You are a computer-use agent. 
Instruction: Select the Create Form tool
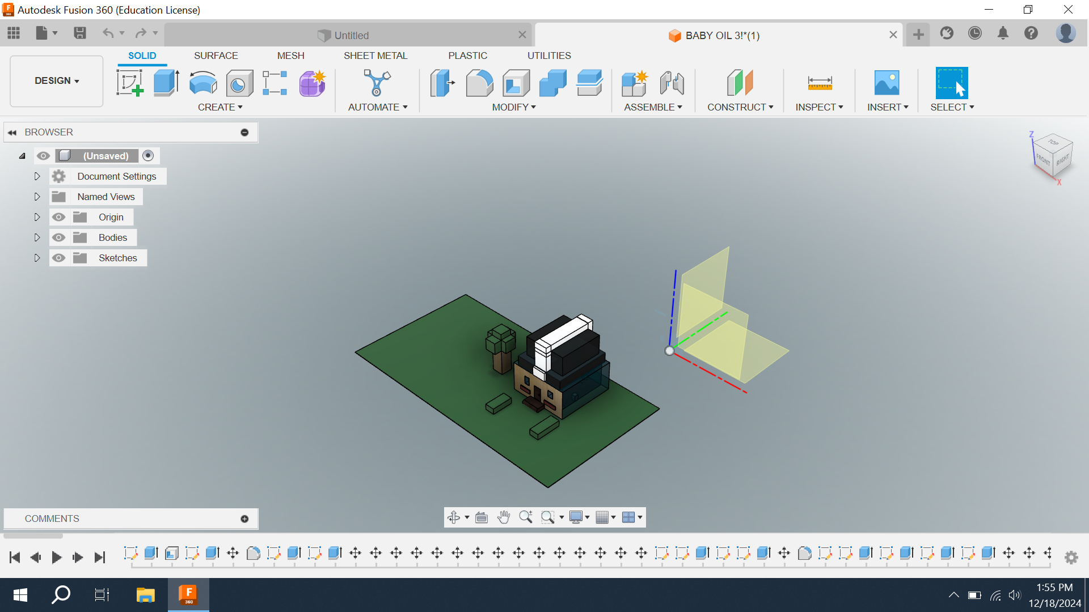coord(313,83)
